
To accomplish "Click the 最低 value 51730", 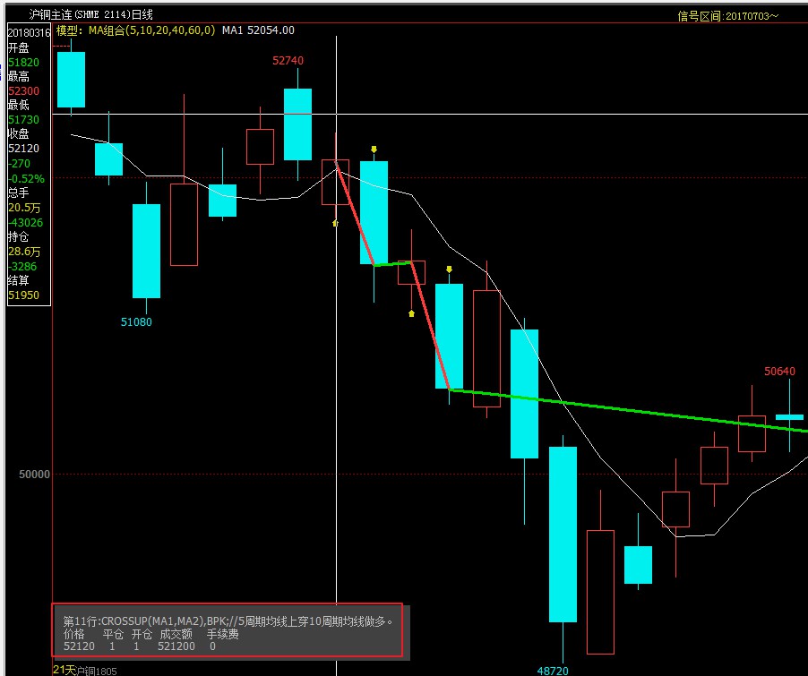I will pyautogui.click(x=23, y=120).
